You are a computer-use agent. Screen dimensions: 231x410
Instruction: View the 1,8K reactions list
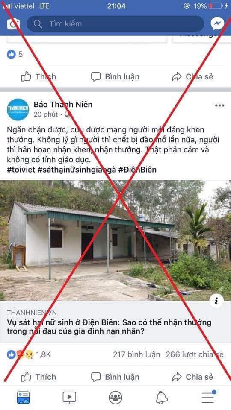[x=29, y=354]
